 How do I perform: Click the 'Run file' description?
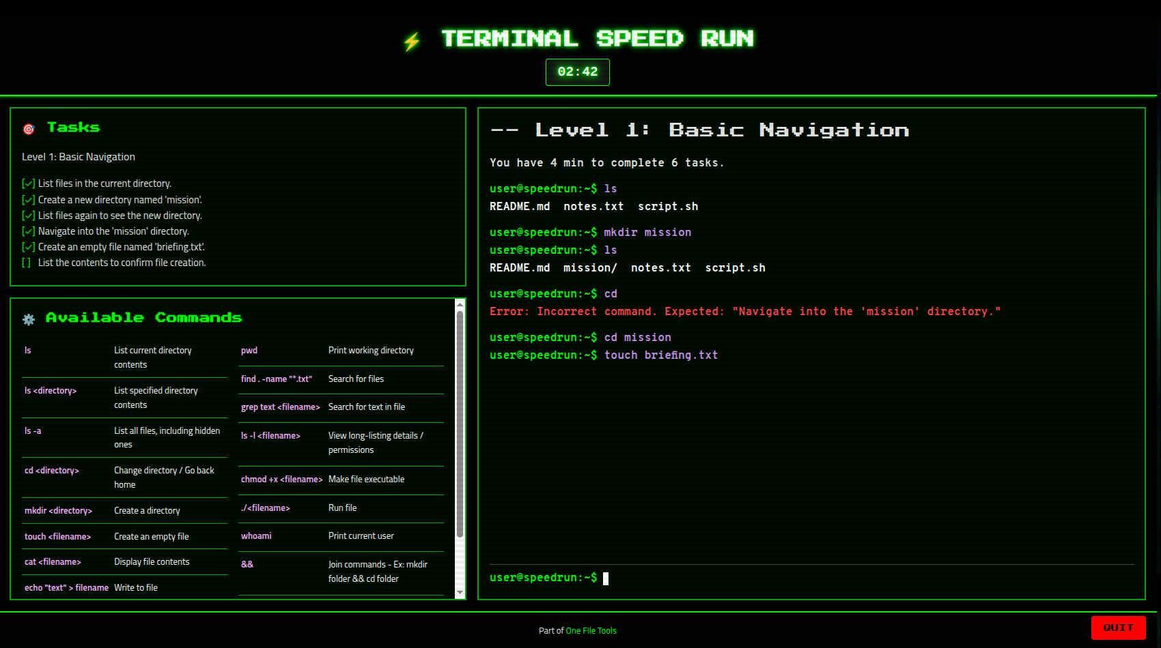[342, 508]
